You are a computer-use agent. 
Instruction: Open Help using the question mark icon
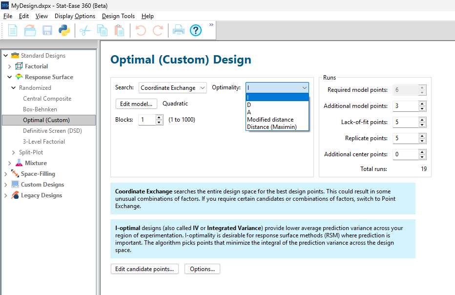point(195,30)
